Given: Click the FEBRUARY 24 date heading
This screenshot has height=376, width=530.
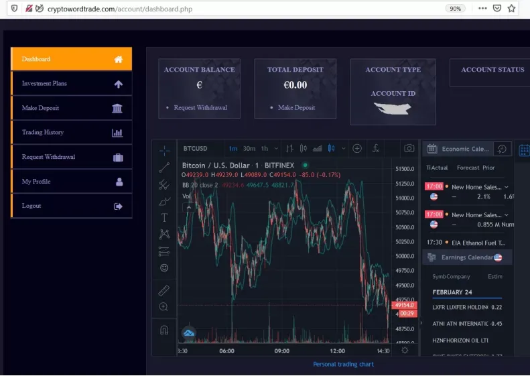Looking at the screenshot, I should point(452,292).
